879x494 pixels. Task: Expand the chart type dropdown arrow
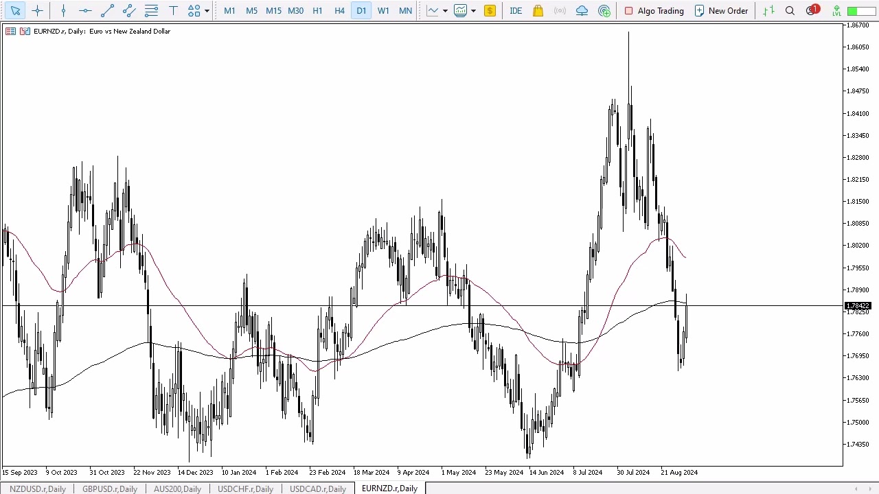pos(445,11)
